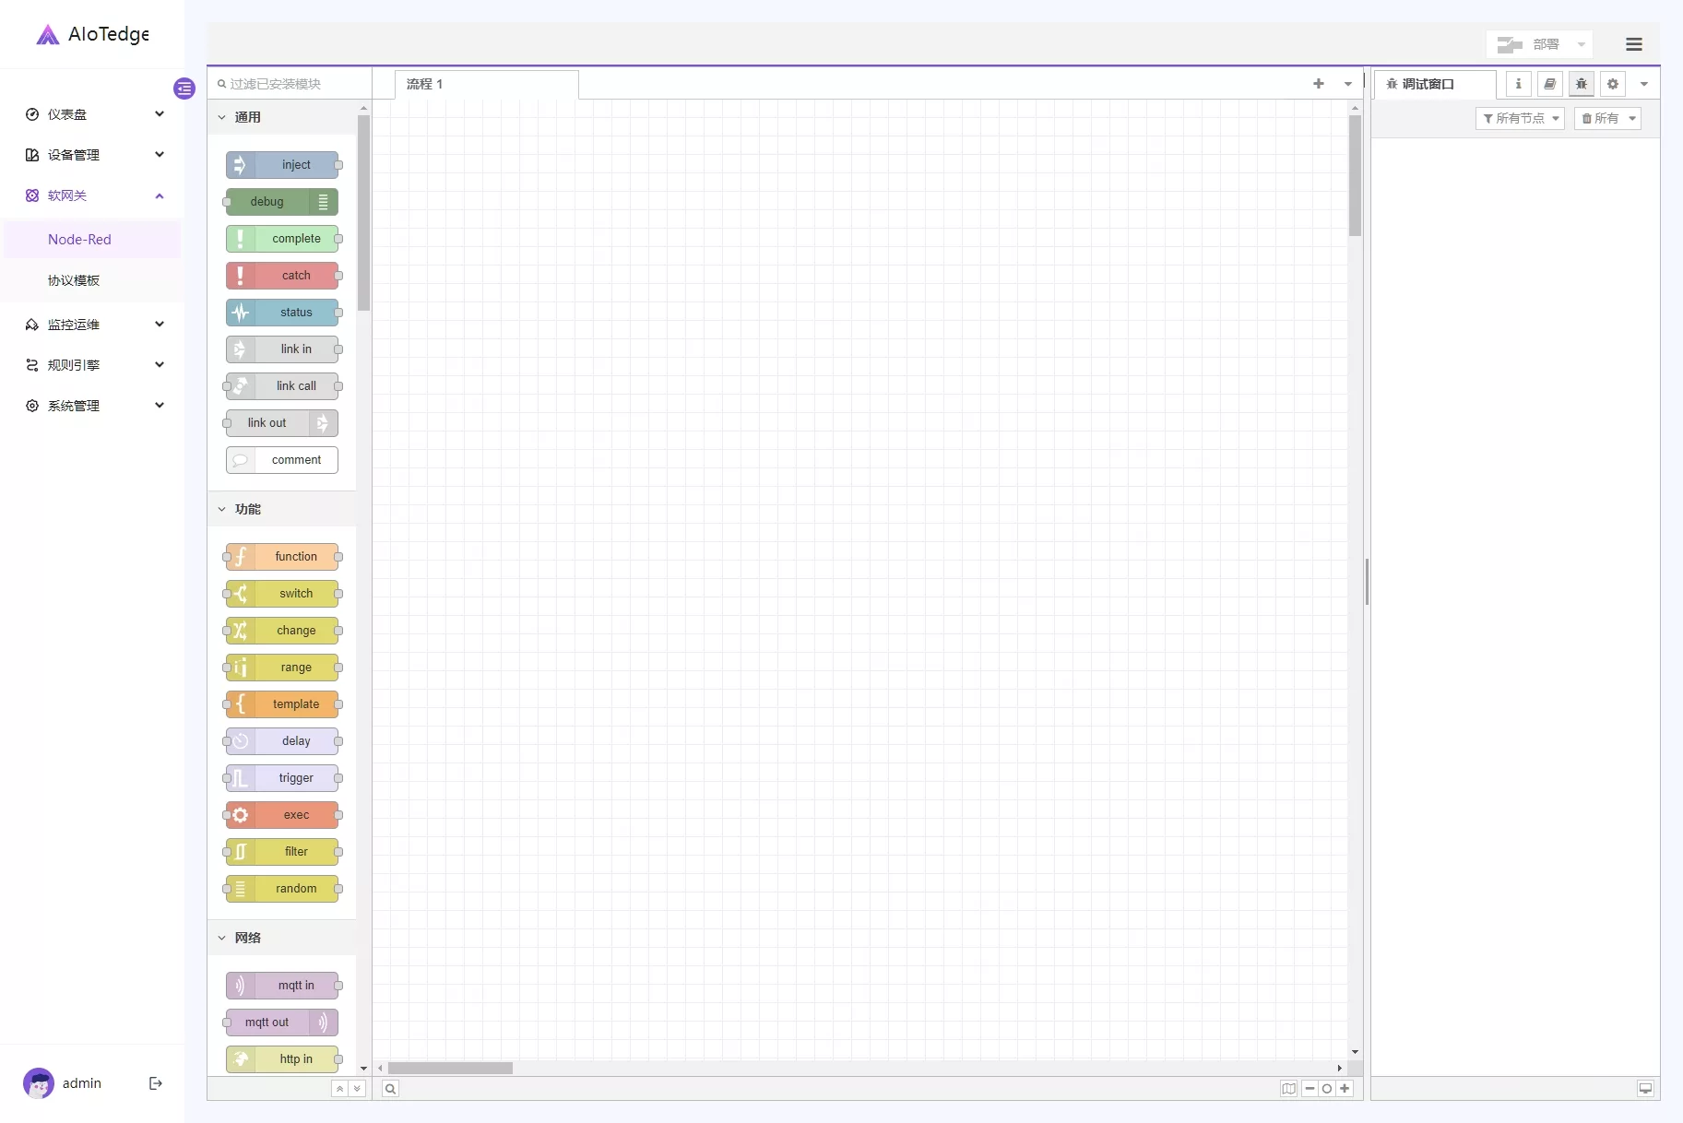Toggle the sidebar collapse purple button
This screenshot has width=1683, height=1123.
click(x=184, y=89)
